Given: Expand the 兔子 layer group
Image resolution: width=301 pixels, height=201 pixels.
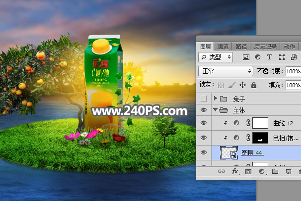Looking at the screenshot, I should [215, 98].
